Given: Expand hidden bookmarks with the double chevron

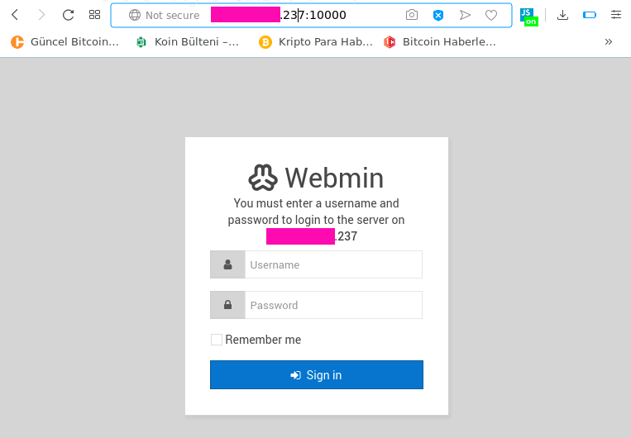Looking at the screenshot, I should pos(609,41).
